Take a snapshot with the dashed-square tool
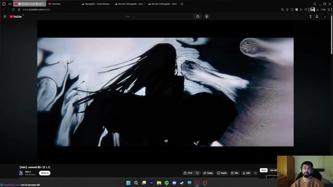The image size is (333, 187). click(x=292, y=10)
